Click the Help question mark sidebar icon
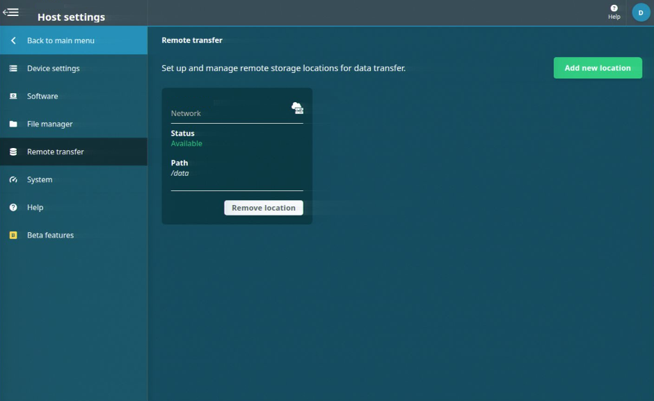654x401 pixels. point(13,207)
